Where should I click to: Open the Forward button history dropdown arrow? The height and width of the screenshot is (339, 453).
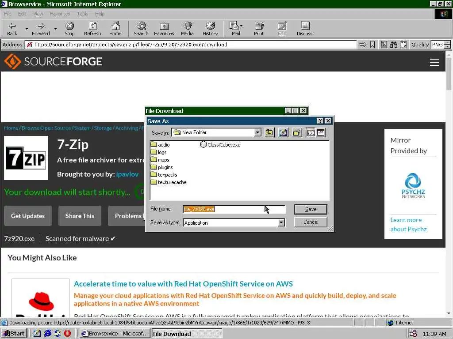coord(55,29)
